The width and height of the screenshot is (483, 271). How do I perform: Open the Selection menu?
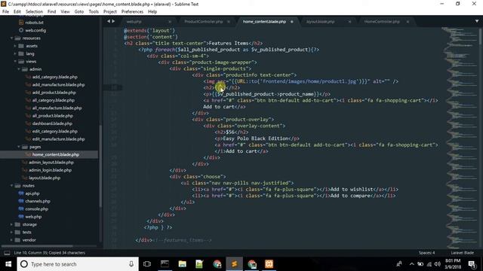(34, 12)
